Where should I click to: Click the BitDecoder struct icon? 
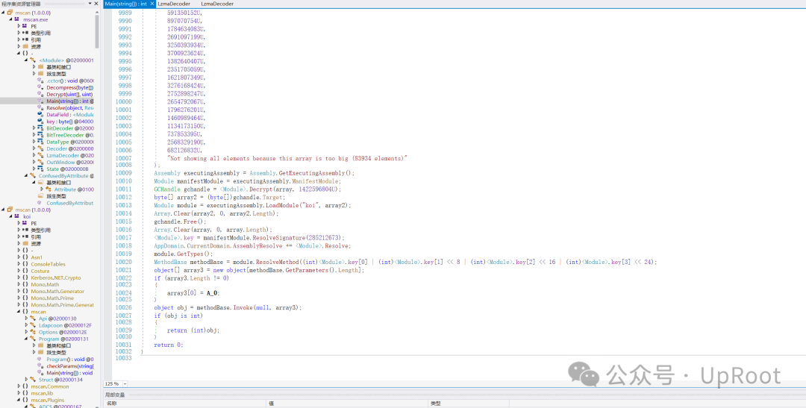pyautogui.click(x=40, y=128)
